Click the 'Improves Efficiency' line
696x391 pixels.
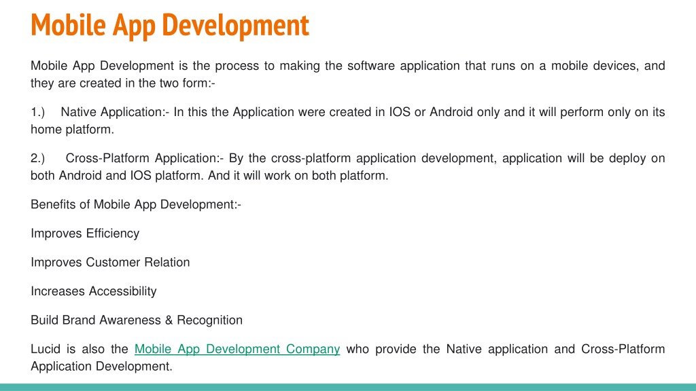[x=85, y=234]
